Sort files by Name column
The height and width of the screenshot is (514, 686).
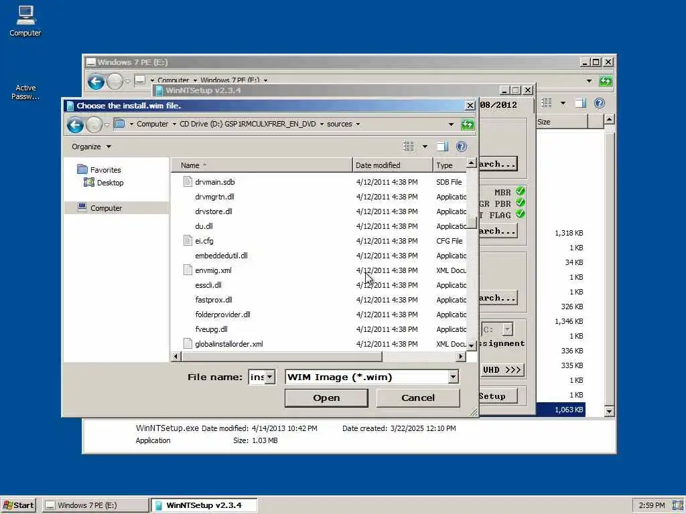click(x=261, y=165)
